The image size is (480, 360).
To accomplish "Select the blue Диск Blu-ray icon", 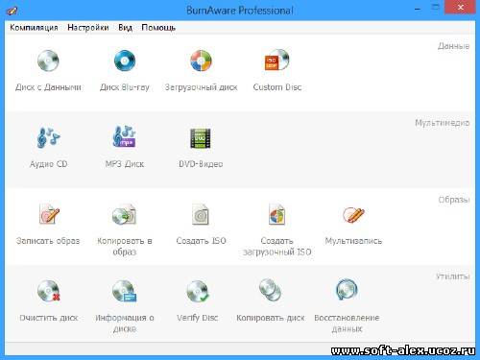I will coord(125,60).
